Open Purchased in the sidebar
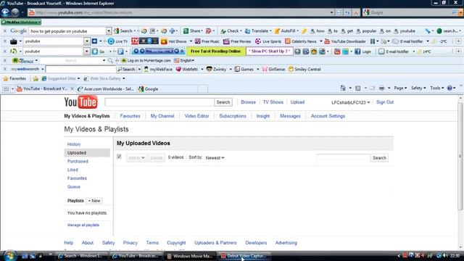The height and width of the screenshot is (261, 464). 78,161
